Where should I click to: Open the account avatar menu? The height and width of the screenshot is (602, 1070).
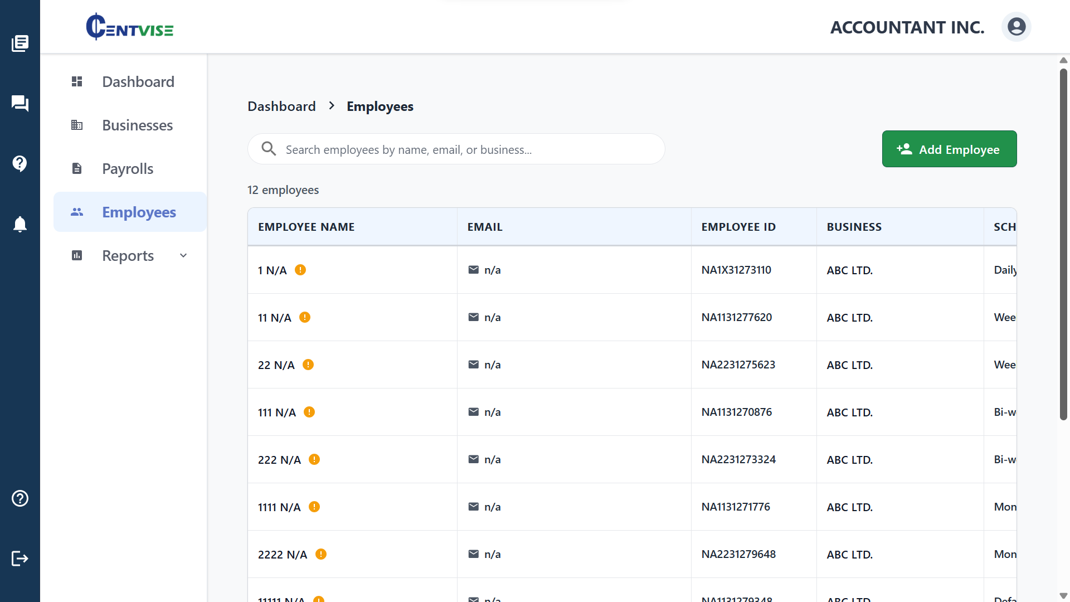coord(1016,26)
